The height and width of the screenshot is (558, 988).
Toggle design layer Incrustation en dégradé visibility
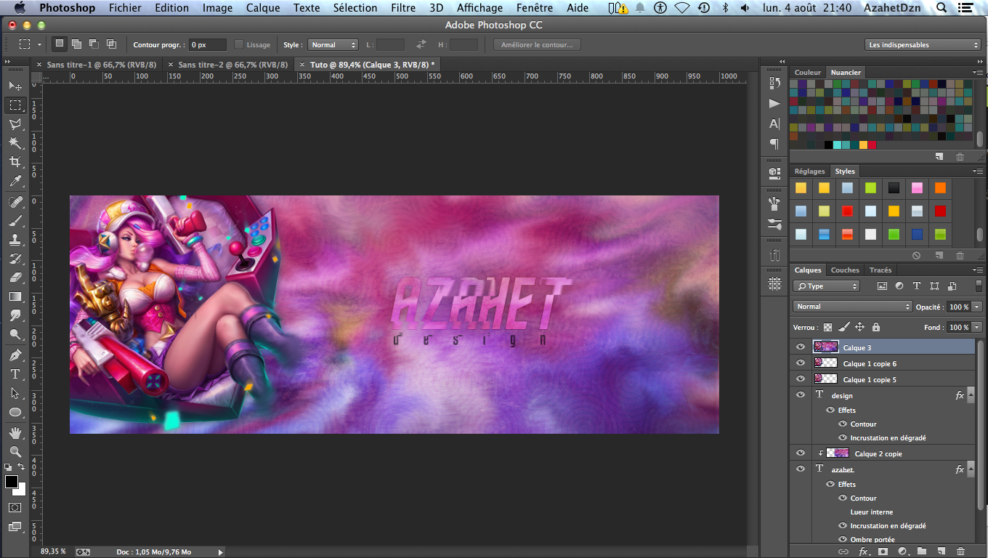(x=843, y=438)
